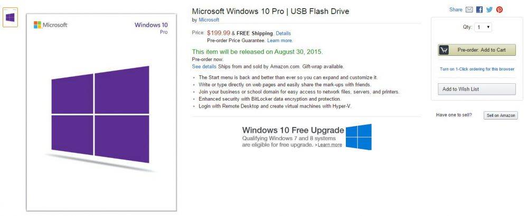The height and width of the screenshot is (216, 528).
Task: Open Pre-order Price Guarantee Learn more link
Action: pos(279,41)
